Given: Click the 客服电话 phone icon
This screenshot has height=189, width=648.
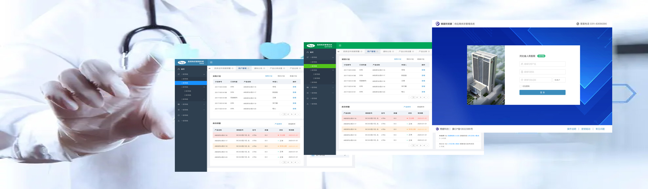Looking at the screenshot, I should (577, 24).
